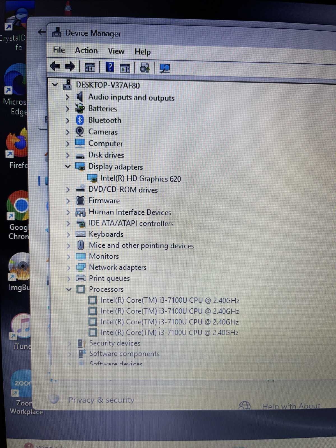The height and width of the screenshot is (448, 336).
Task: Collapse the Display adapters category
Action: tap(68, 166)
